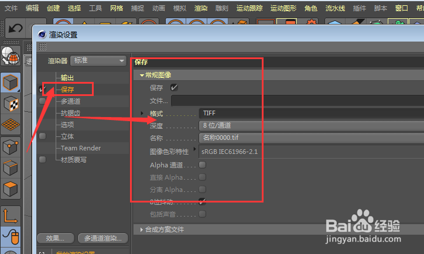Collapse the 常规图像 section
This screenshot has height=254, width=424.
point(142,75)
